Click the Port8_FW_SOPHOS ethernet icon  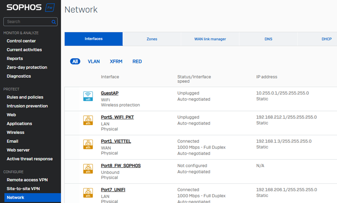[88, 169]
